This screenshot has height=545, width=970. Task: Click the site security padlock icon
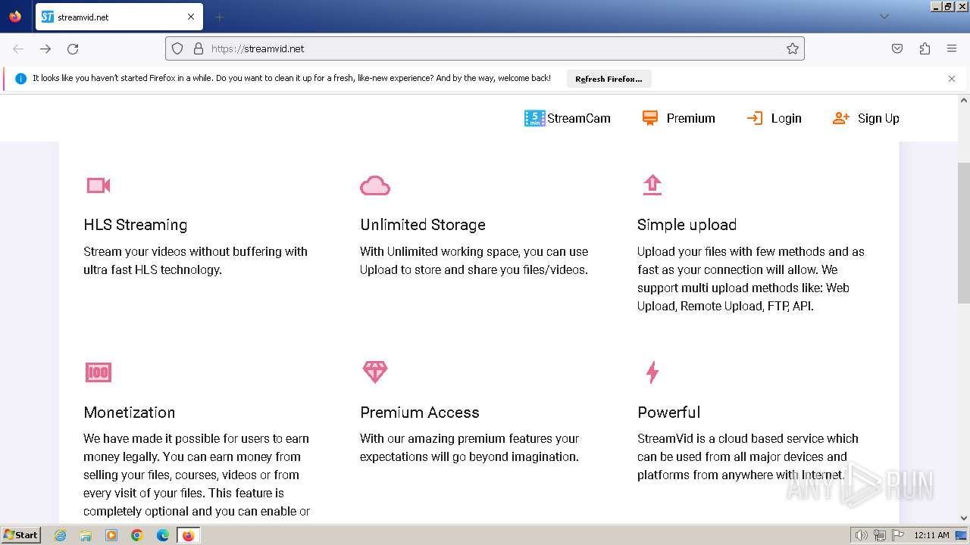point(199,48)
